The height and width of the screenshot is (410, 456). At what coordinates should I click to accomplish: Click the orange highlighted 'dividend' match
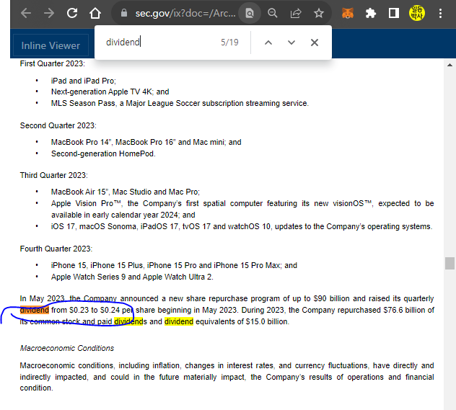pos(35,310)
